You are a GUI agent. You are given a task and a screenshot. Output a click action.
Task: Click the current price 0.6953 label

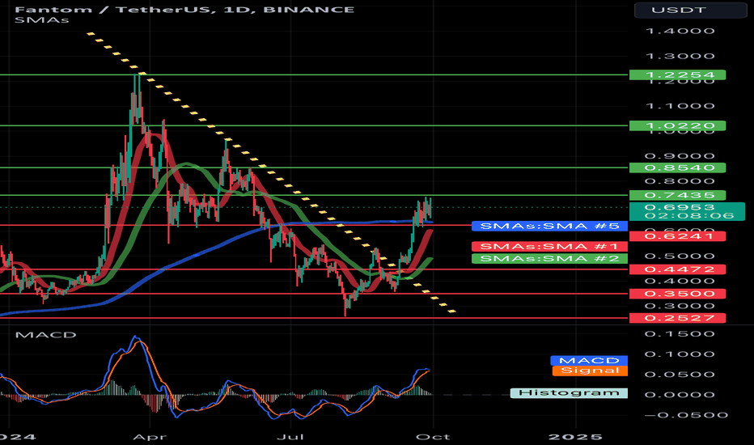[x=680, y=207]
